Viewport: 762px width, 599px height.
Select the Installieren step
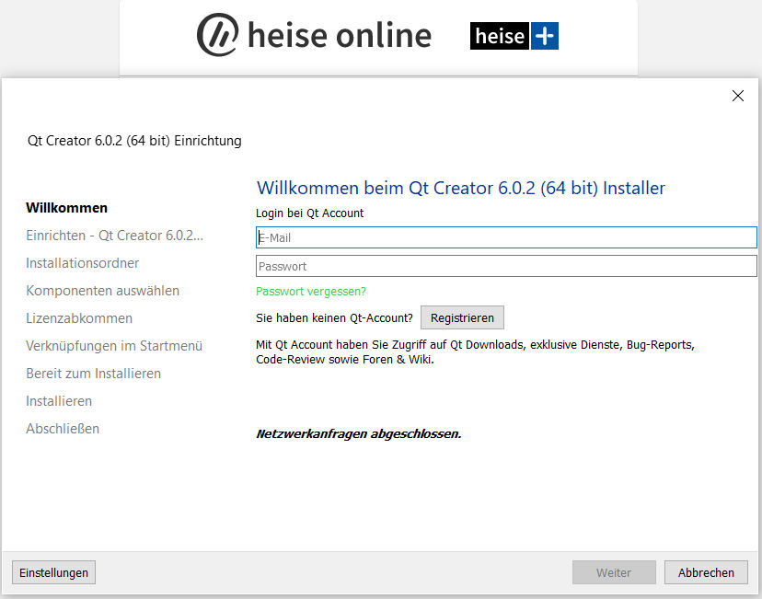[x=59, y=402]
